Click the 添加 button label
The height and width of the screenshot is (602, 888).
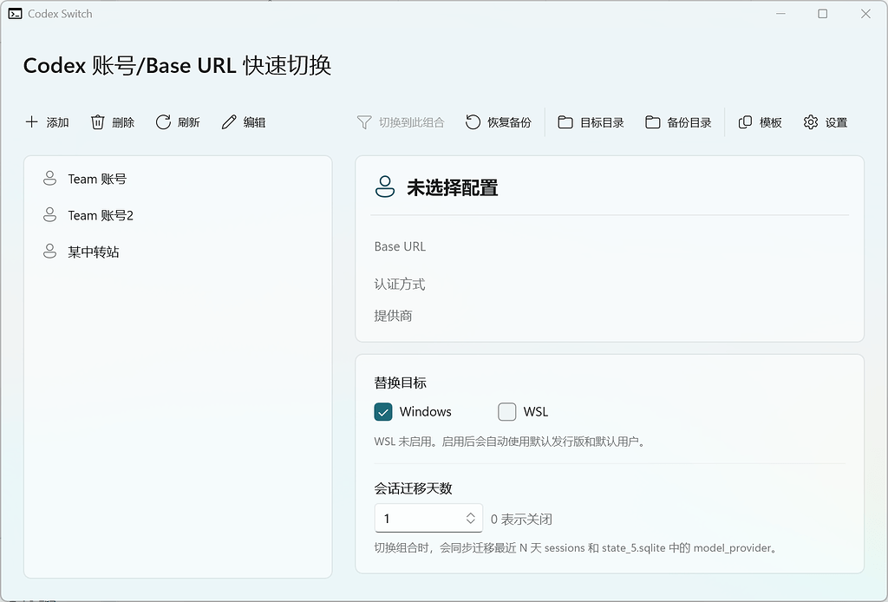pyautogui.click(x=58, y=122)
